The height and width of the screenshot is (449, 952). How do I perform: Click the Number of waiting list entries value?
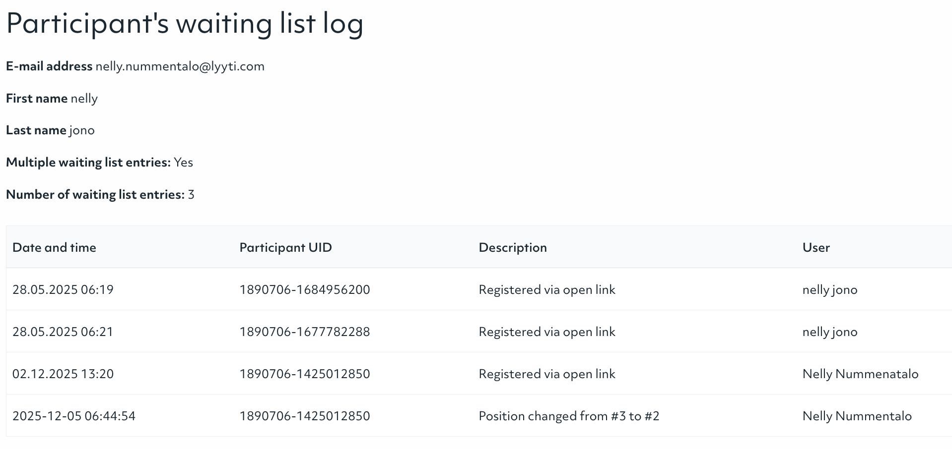[x=190, y=194]
